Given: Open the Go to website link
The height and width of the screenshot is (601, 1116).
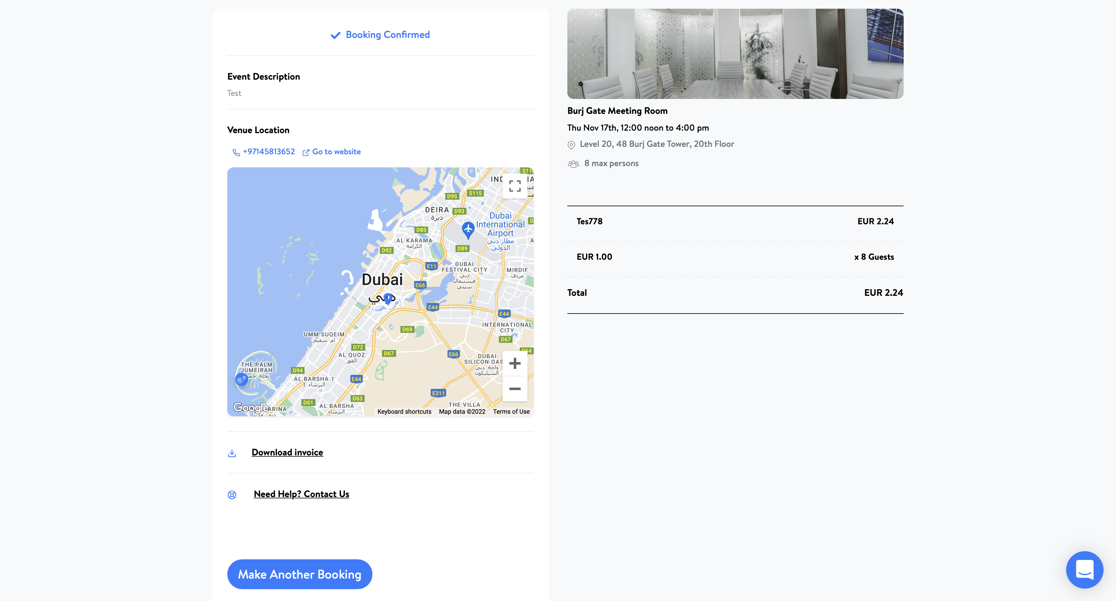Looking at the screenshot, I should coord(336,152).
